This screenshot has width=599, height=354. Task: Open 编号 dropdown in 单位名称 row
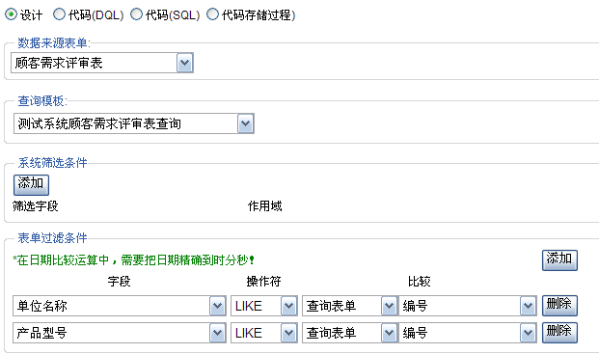(x=468, y=306)
